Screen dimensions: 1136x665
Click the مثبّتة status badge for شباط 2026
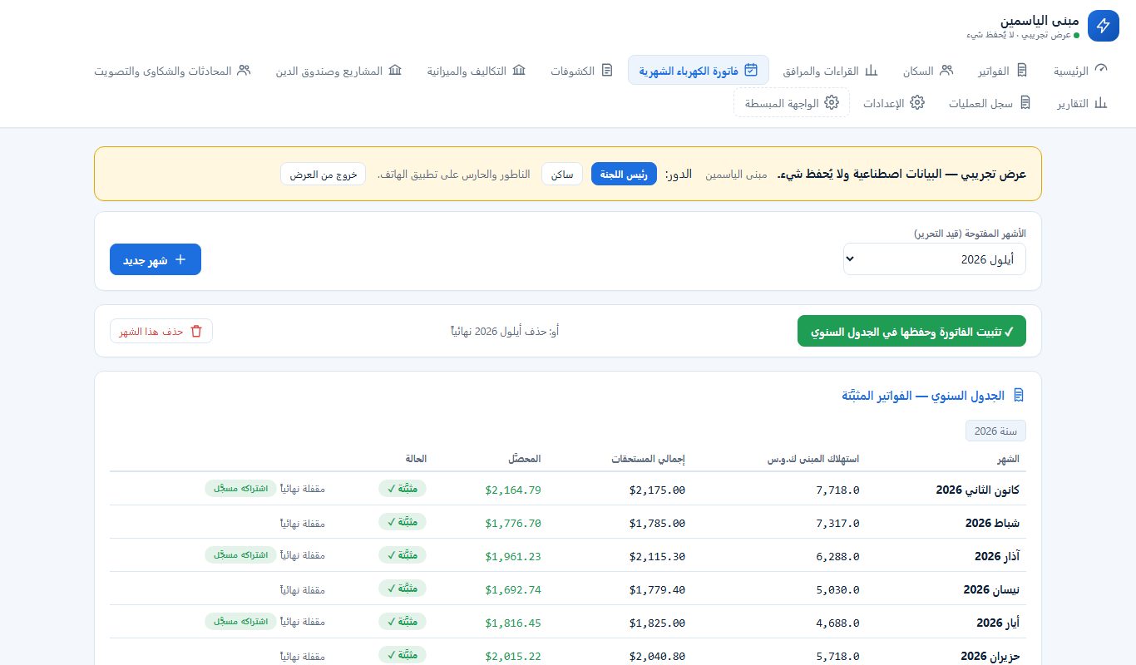tap(403, 522)
